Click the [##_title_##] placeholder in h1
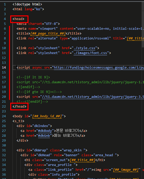 tap(82, 160)
